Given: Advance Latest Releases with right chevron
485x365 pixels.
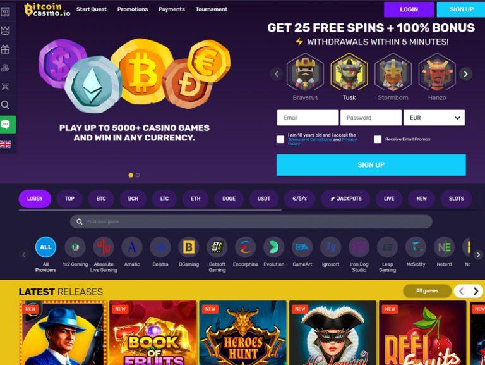Looking at the screenshot, I should point(476,291).
